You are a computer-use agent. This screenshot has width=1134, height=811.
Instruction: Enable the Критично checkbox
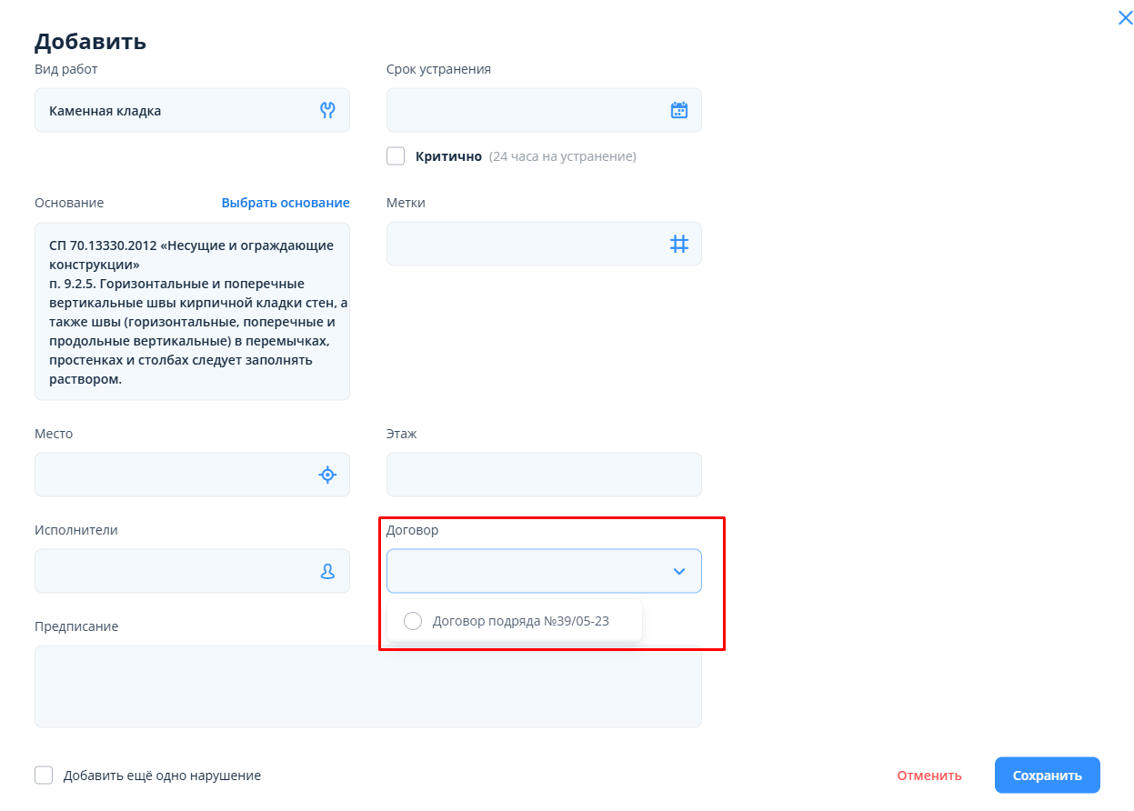396,156
